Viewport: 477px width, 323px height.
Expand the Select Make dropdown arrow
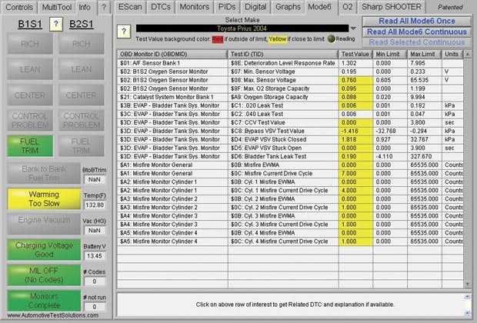353,28
